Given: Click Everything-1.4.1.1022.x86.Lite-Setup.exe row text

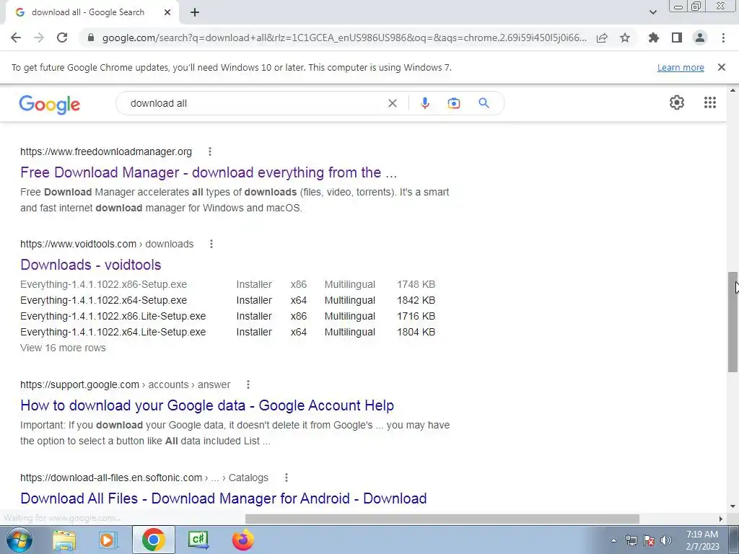Looking at the screenshot, I should (x=113, y=316).
